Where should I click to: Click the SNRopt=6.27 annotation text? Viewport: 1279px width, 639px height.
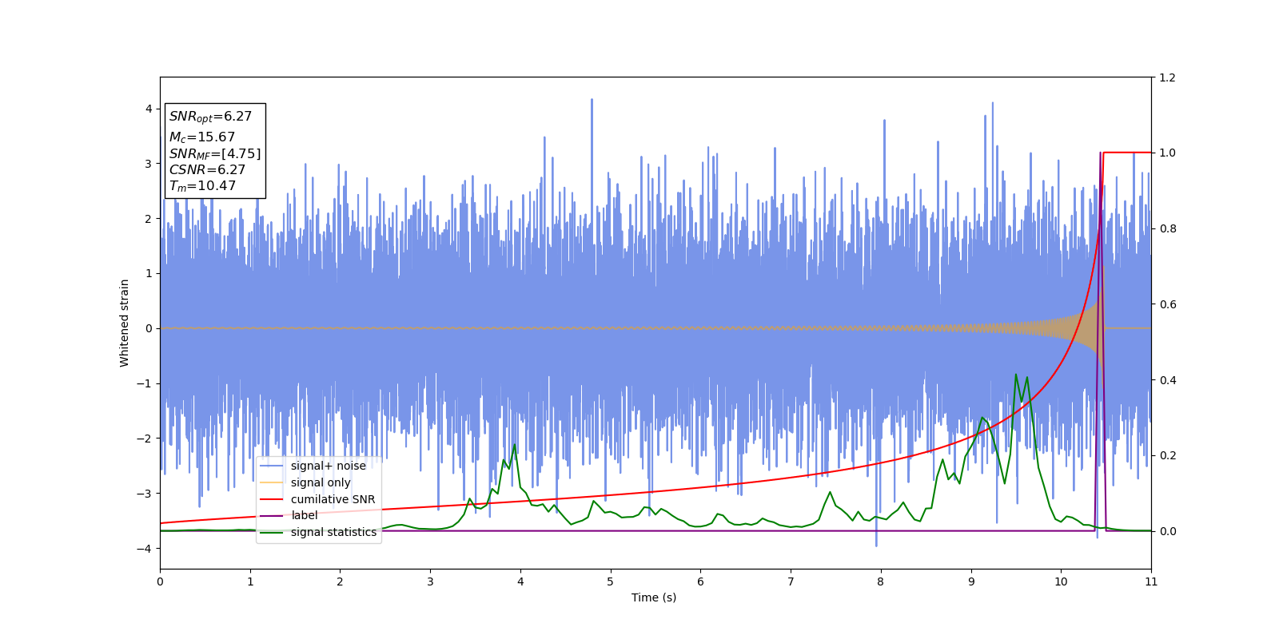coord(210,117)
